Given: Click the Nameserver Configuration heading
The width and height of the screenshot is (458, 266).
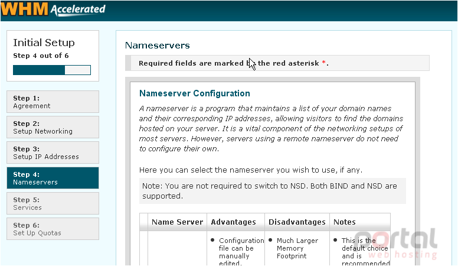Looking at the screenshot, I should 195,93.
